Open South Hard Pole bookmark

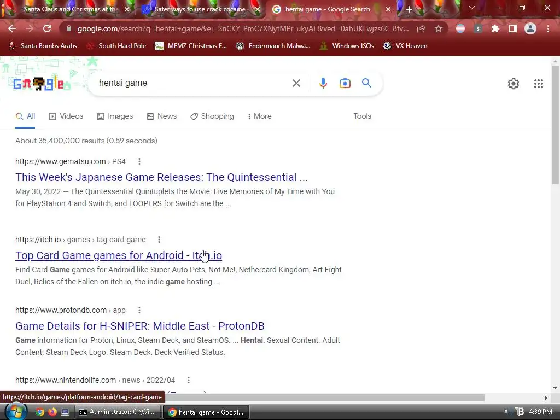pos(116,46)
